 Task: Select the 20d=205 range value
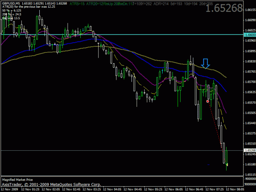point(206,4)
